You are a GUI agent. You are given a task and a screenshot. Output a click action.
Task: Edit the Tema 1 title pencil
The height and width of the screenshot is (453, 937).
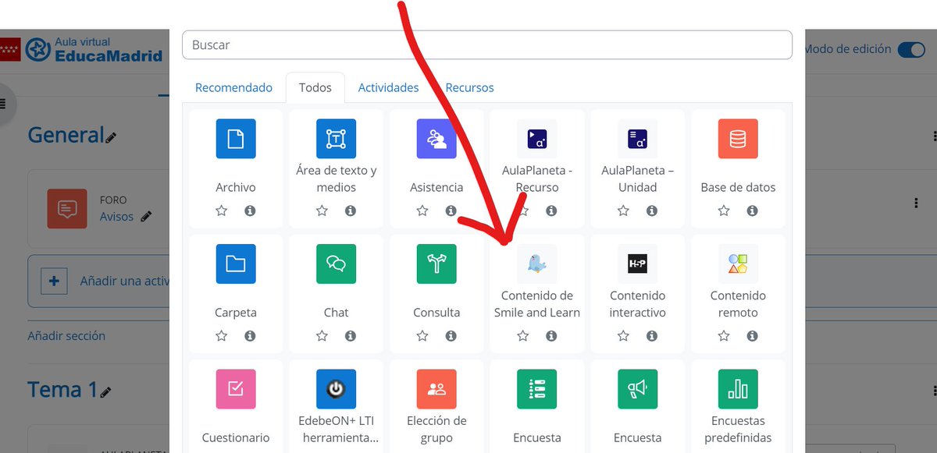[106, 392]
